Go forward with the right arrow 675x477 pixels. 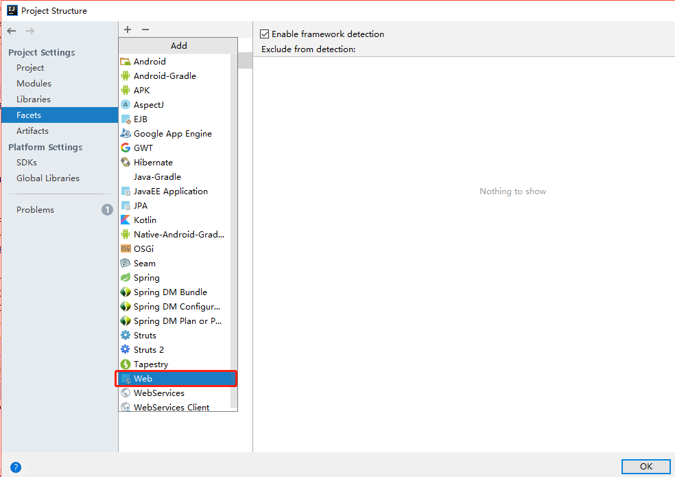(x=29, y=31)
